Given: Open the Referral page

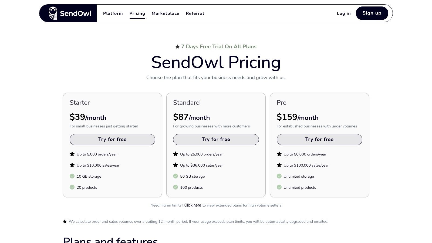Looking at the screenshot, I should 195,13.
